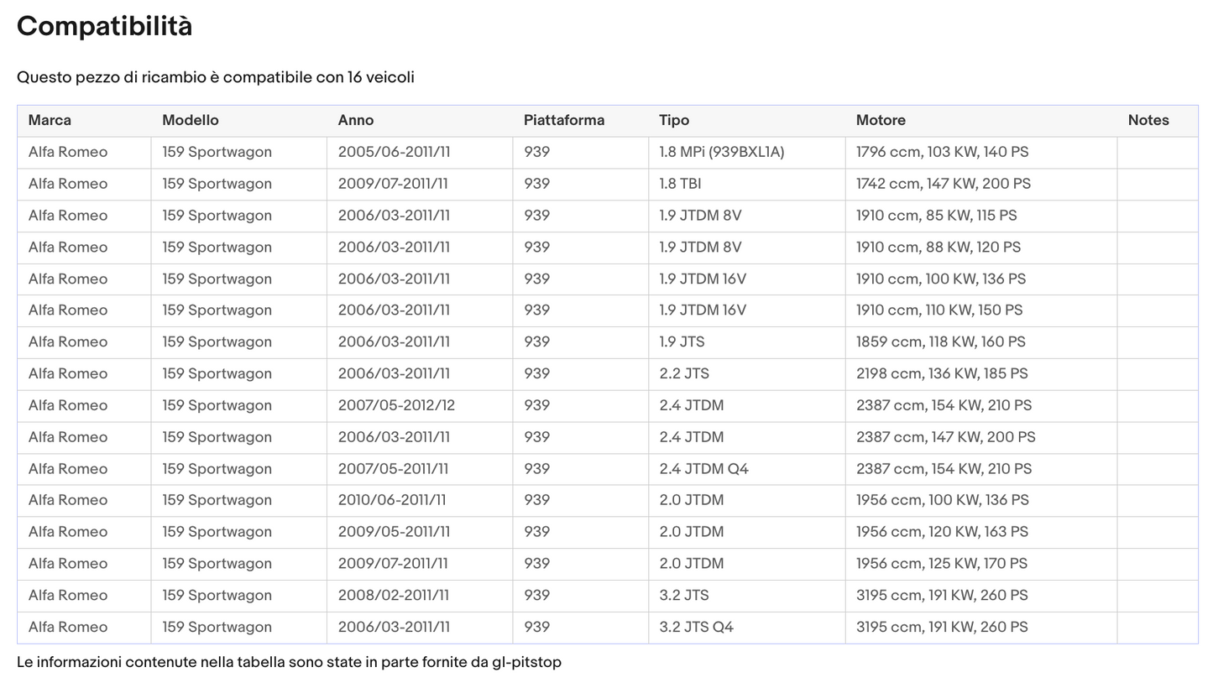Viewport: 1213px width, 688px height.
Task: Click the 1.8 MPi (939BXL1A) type cell
Action: [x=721, y=152]
